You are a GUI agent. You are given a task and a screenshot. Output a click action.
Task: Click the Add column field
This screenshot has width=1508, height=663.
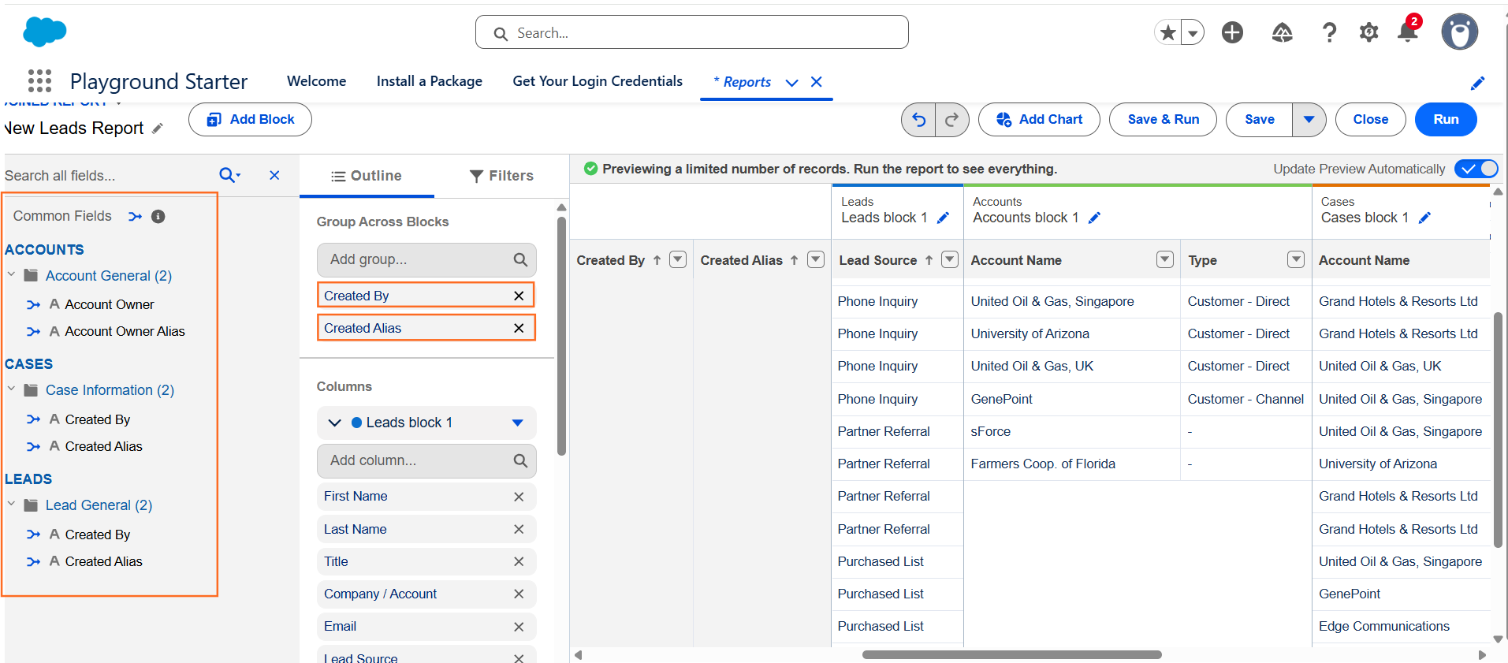coord(426,460)
